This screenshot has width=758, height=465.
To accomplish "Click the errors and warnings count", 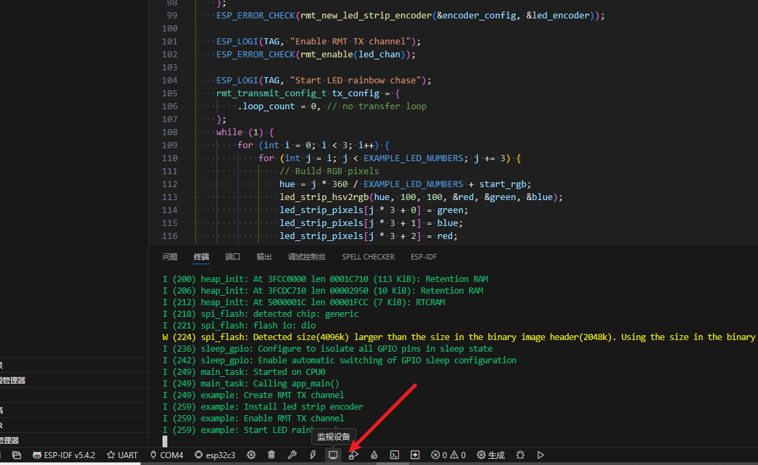I will [449, 455].
